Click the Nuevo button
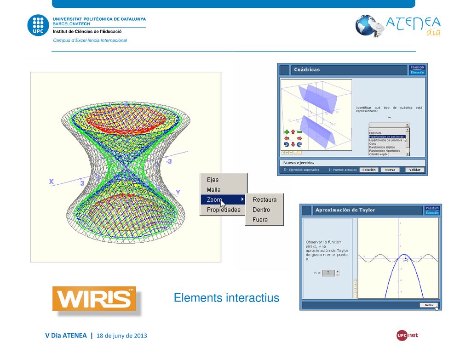The image size is (471, 353). 390,170
